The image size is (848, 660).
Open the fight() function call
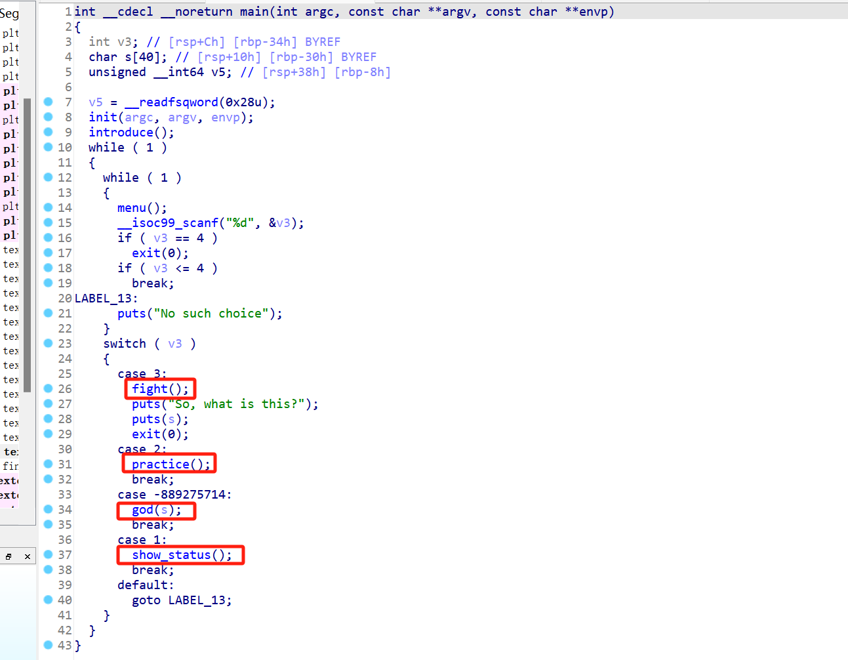point(150,389)
